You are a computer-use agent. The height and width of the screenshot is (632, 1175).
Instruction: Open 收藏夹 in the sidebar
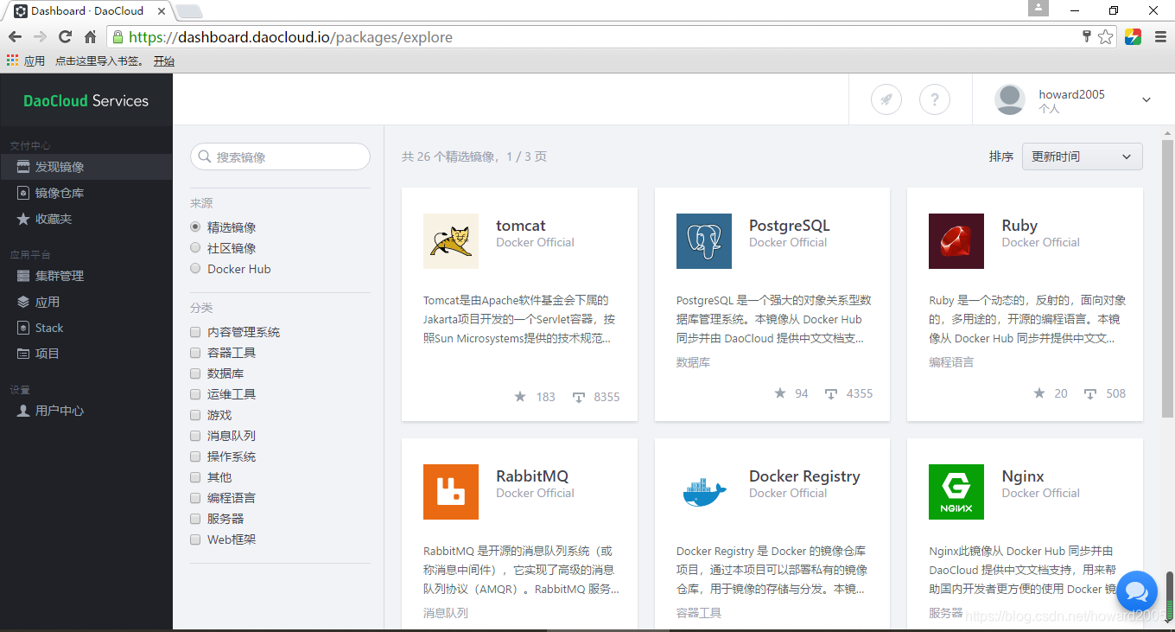point(86,219)
